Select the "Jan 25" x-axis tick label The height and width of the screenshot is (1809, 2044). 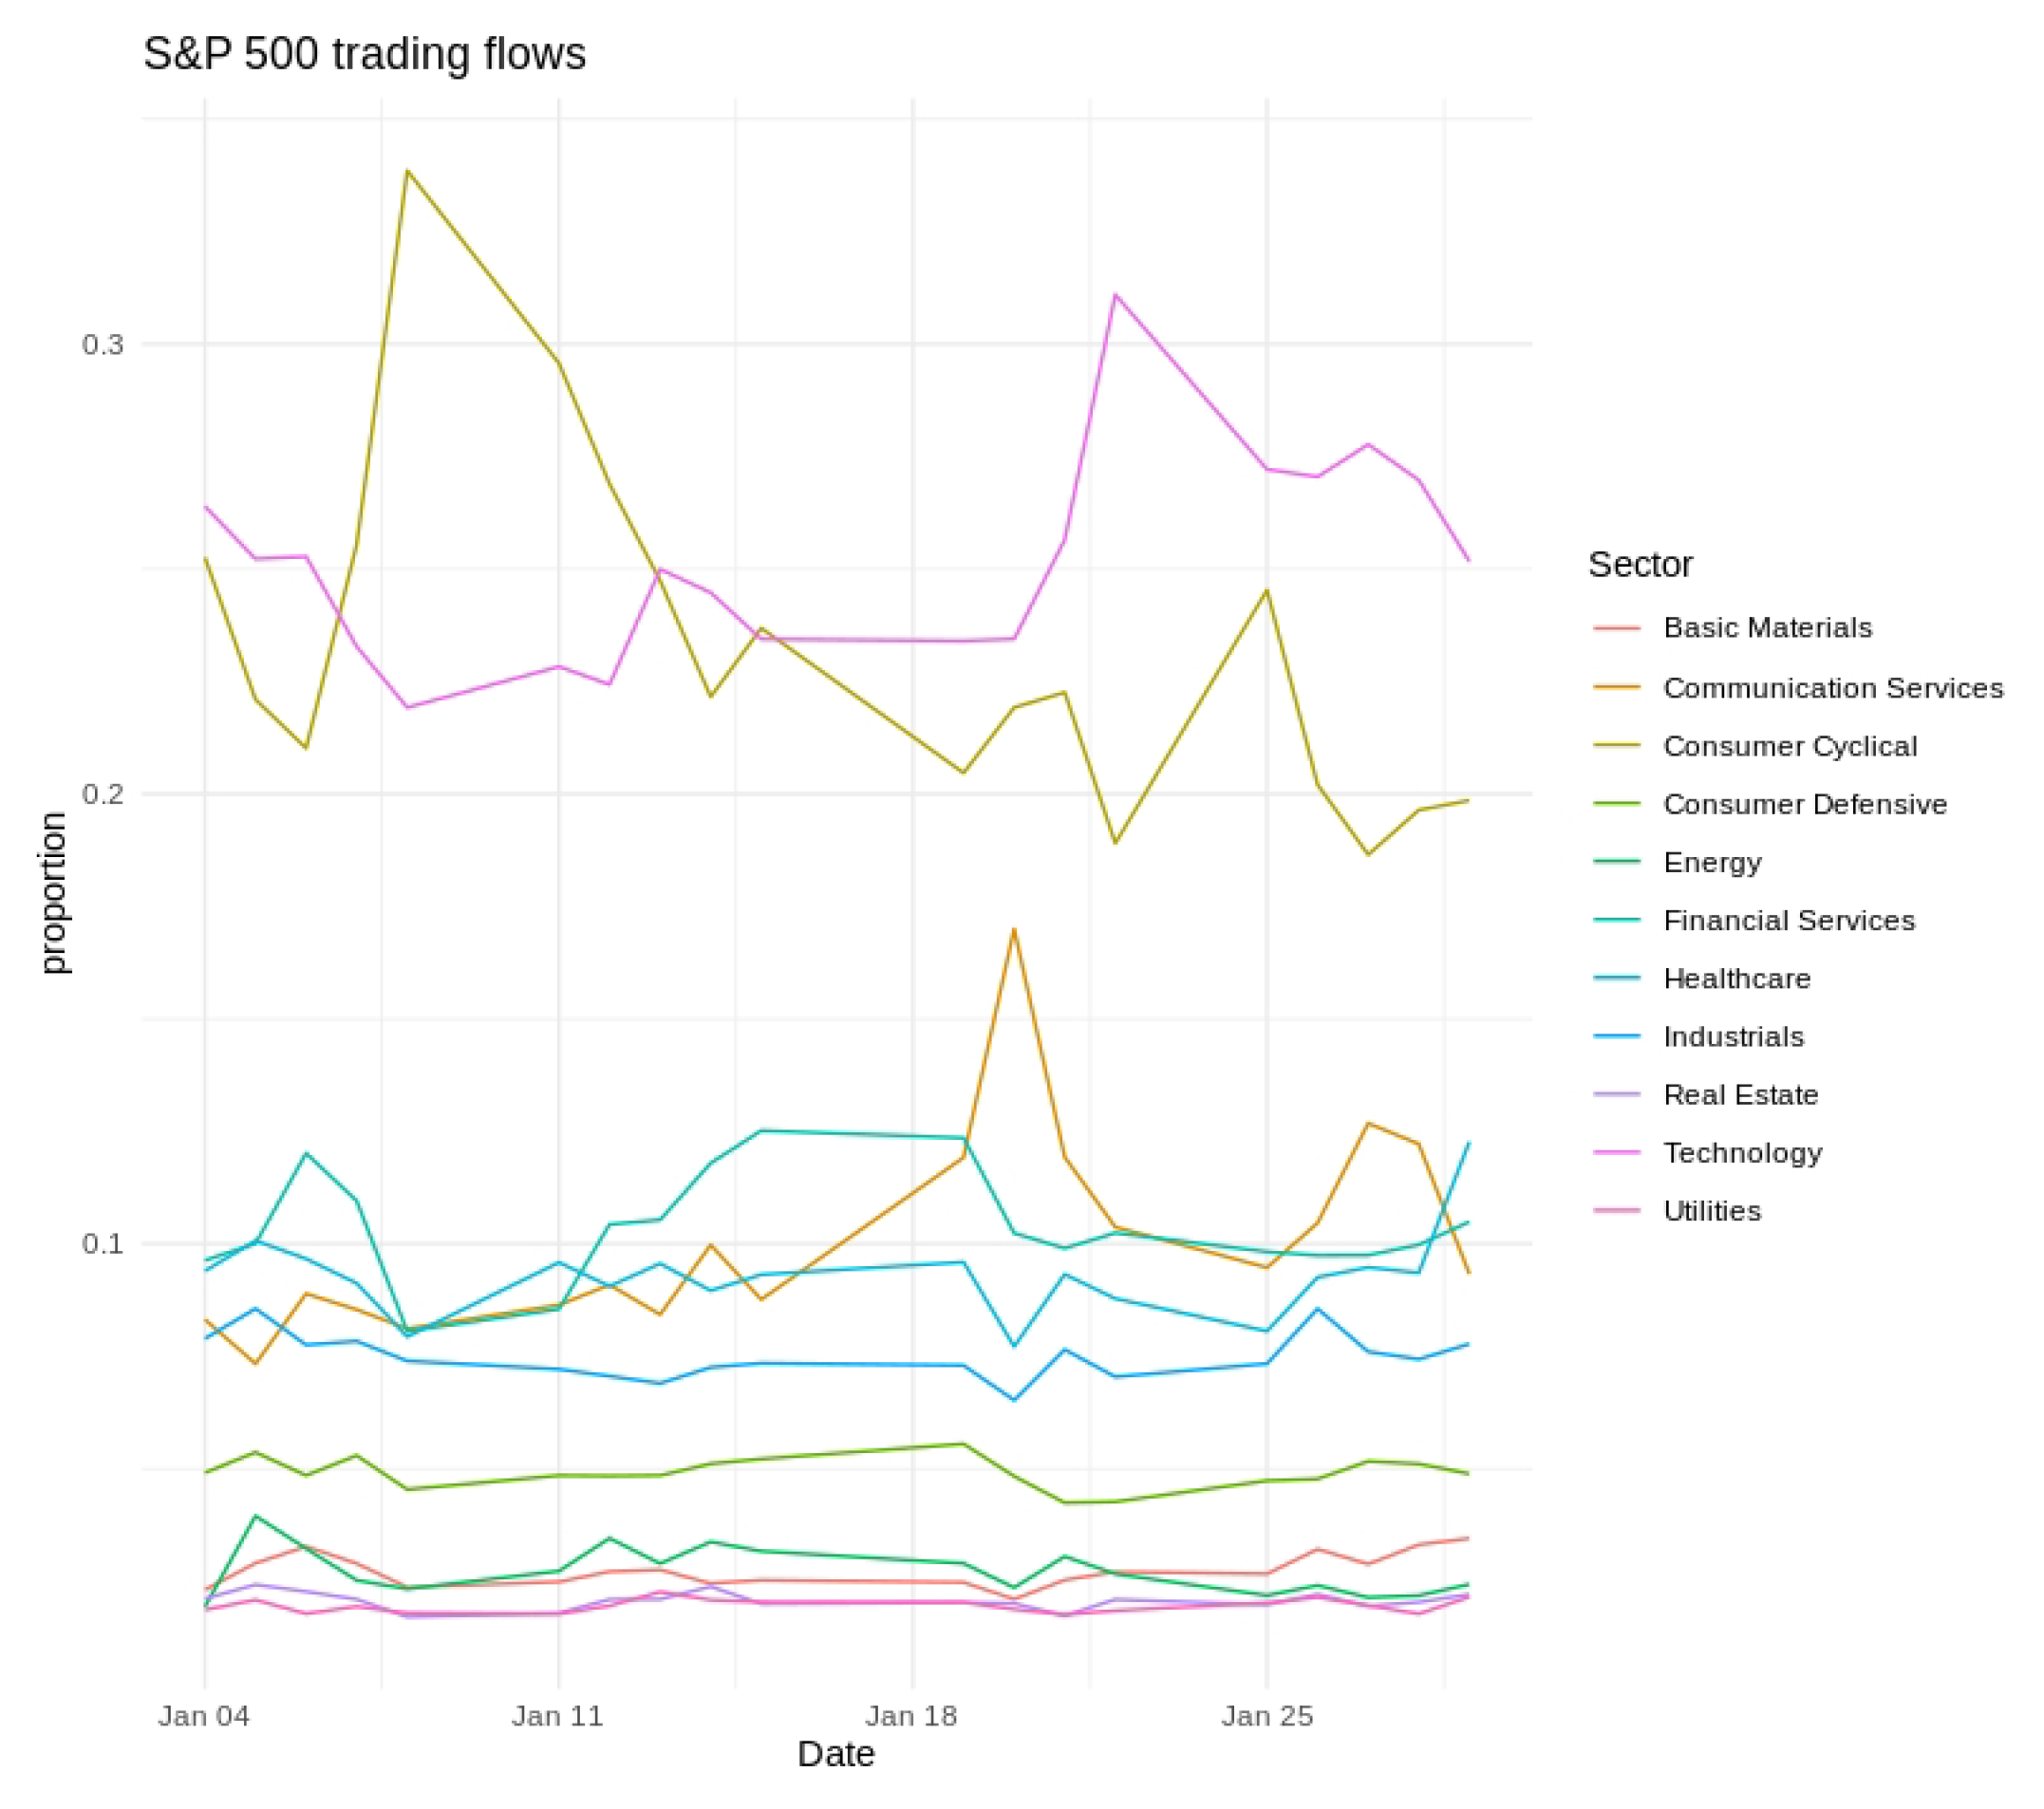point(1266,1716)
